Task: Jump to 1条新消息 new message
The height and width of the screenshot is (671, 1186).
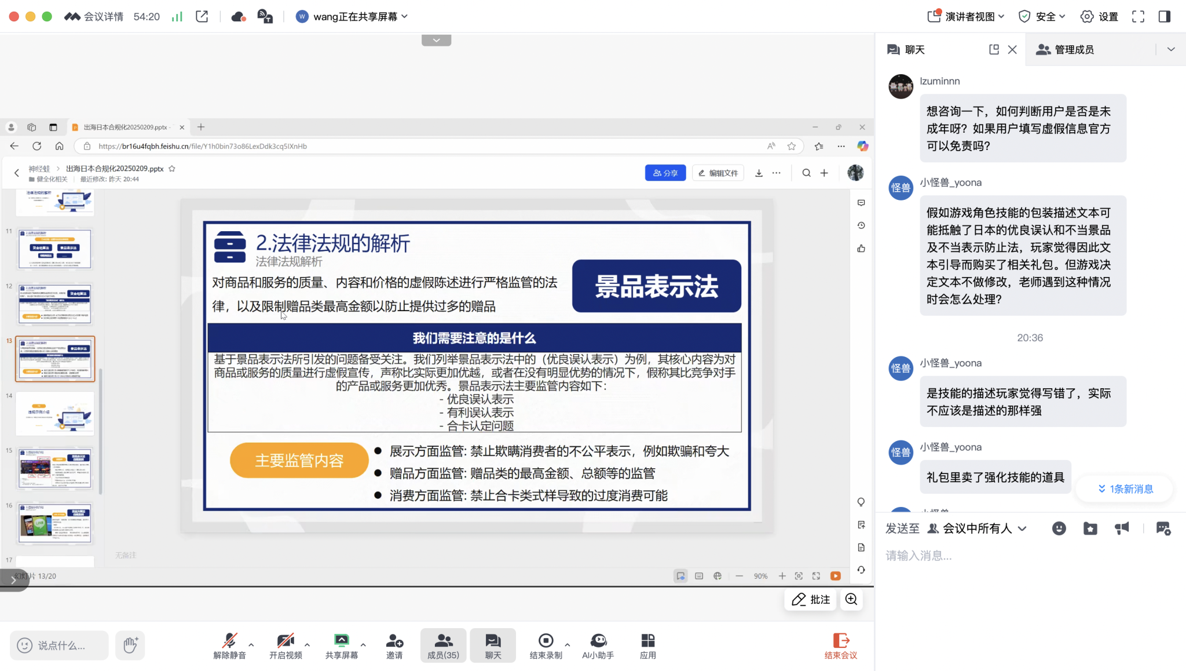Action: coord(1125,489)
